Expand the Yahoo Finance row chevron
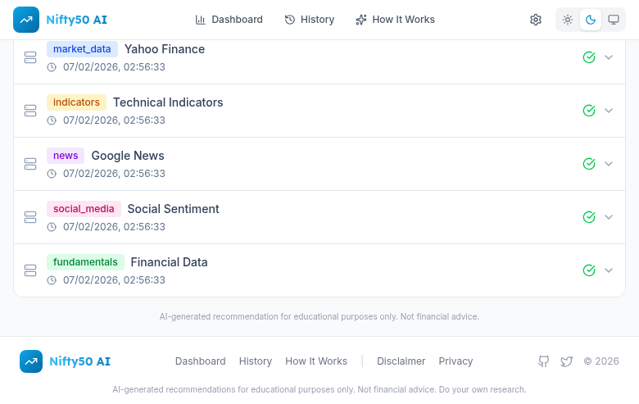Viewport: 639px width, 404px height. [x=609, y=57]
